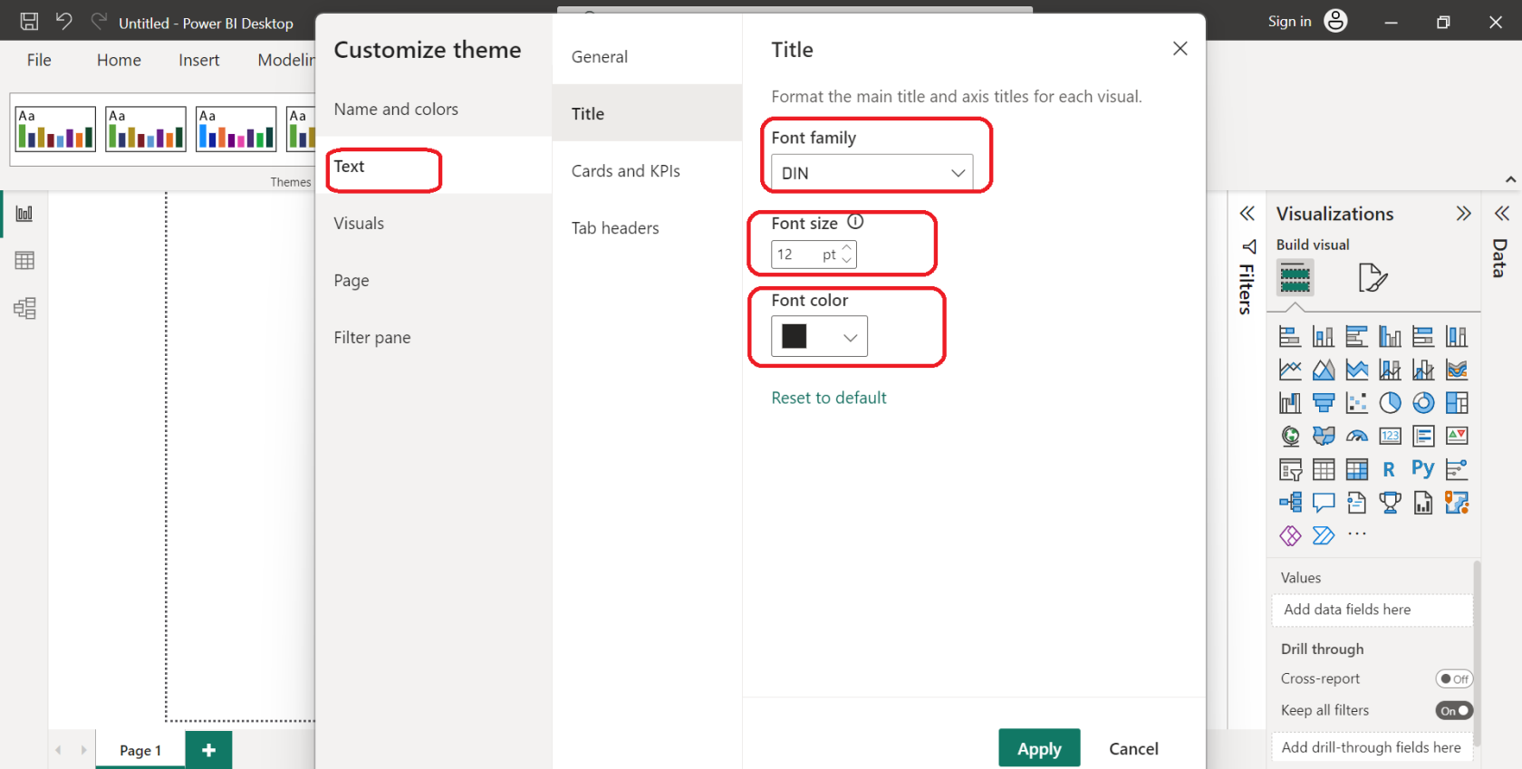
Task: Select the Power Apps visual
Action: [1290, 535]
